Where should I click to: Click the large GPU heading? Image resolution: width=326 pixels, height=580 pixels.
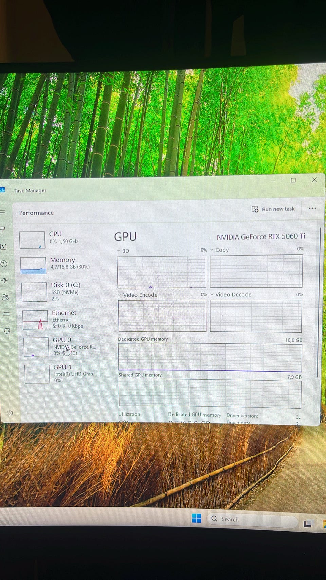coord(125,236)
